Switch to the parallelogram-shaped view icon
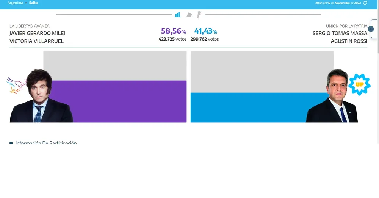The width and height of the screenshot is (379, 198). click(x=189, y=15)
